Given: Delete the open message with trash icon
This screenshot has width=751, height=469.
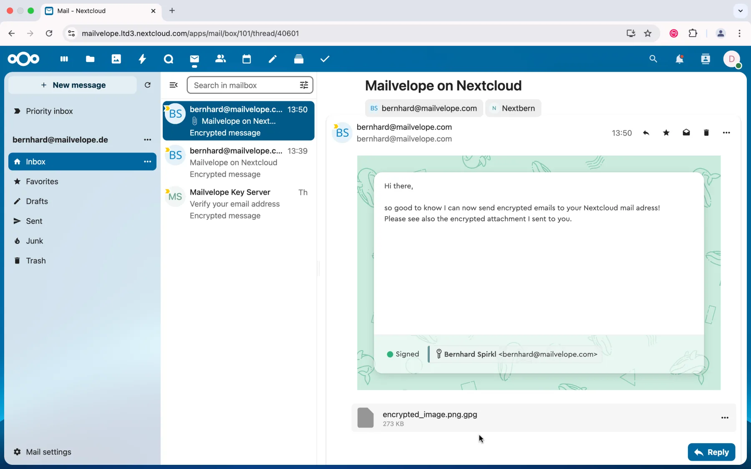Looking at the screenshot, I should 706,133.
